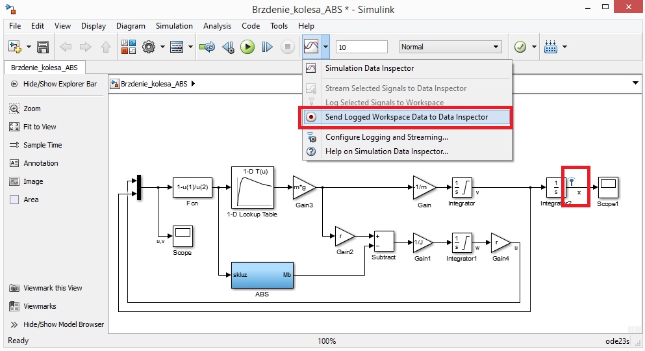Open Viewmarks gallery
Screen dimensions: 645x351
pos(33,306)
